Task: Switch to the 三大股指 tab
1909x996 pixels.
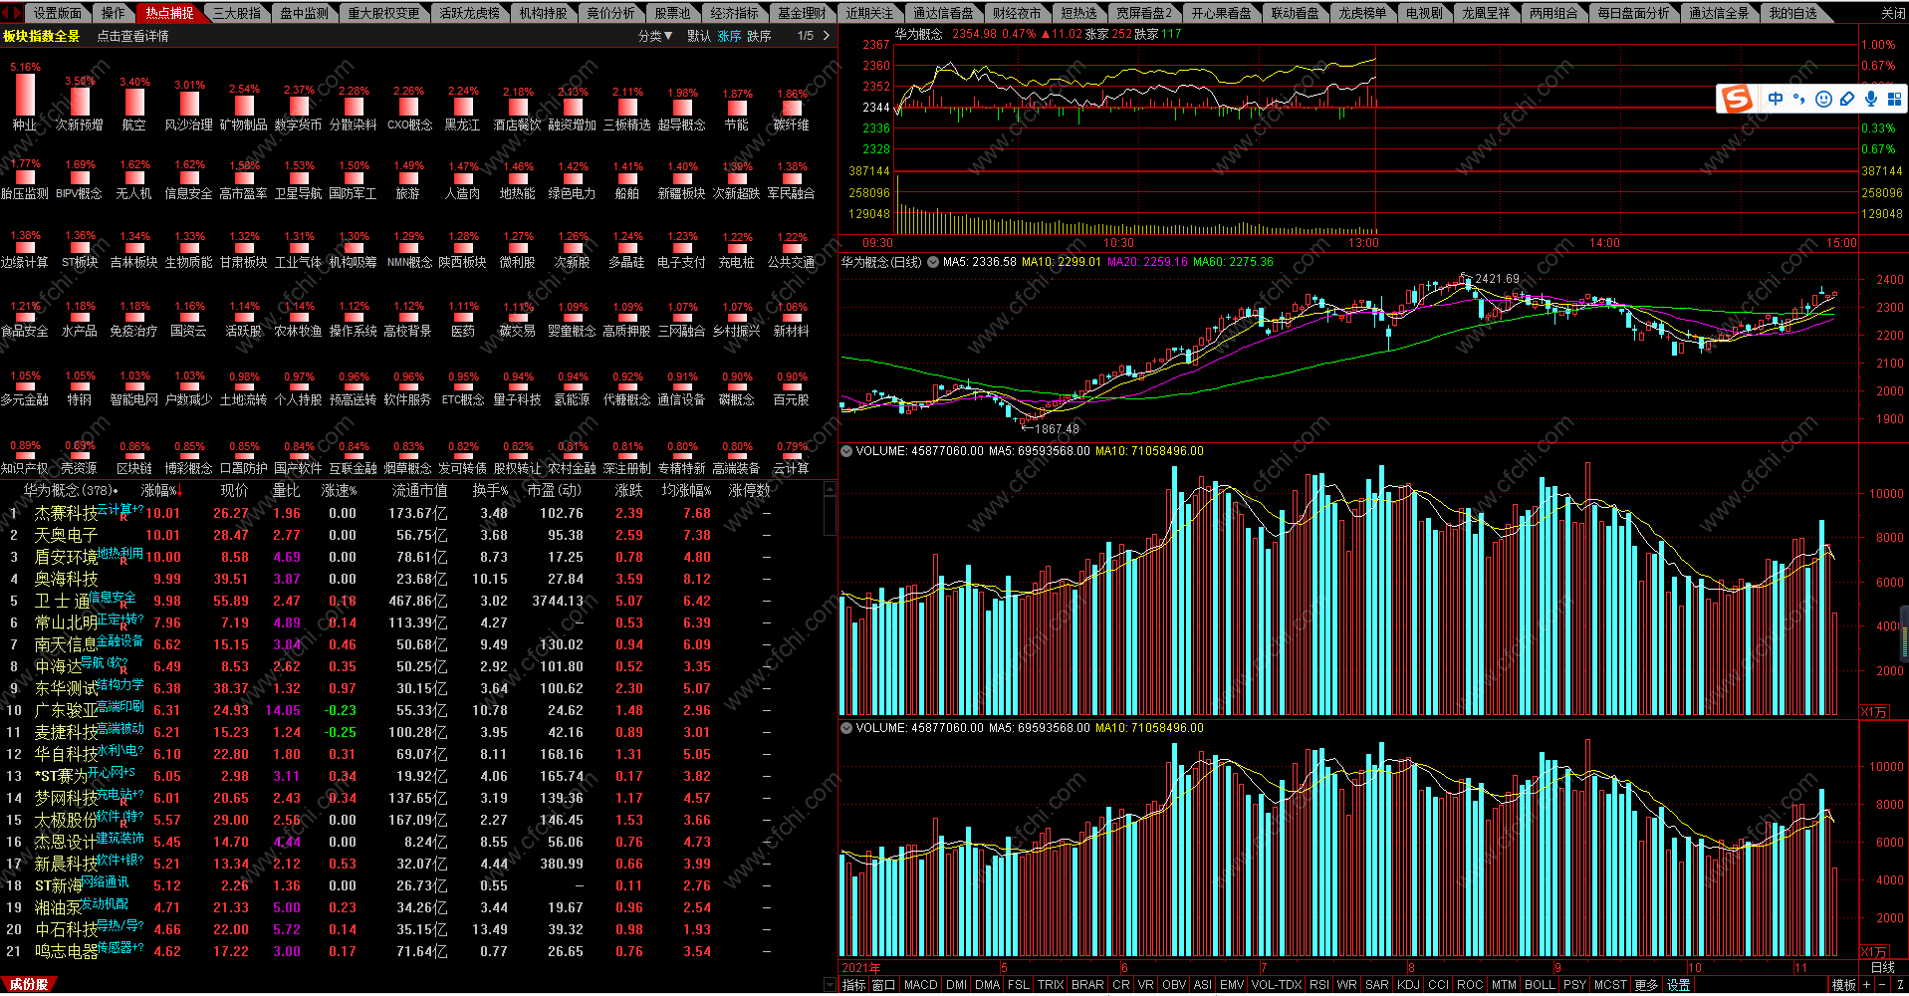Action: pyautogui.click(x=237, y=13)
